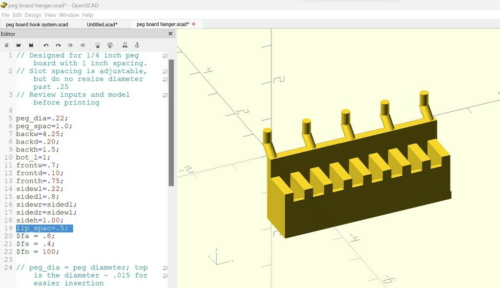The width and height of the screenshot is (500, 288).
Task: Preview the model with the preview cube icon
Action: (x=98, y=45)
